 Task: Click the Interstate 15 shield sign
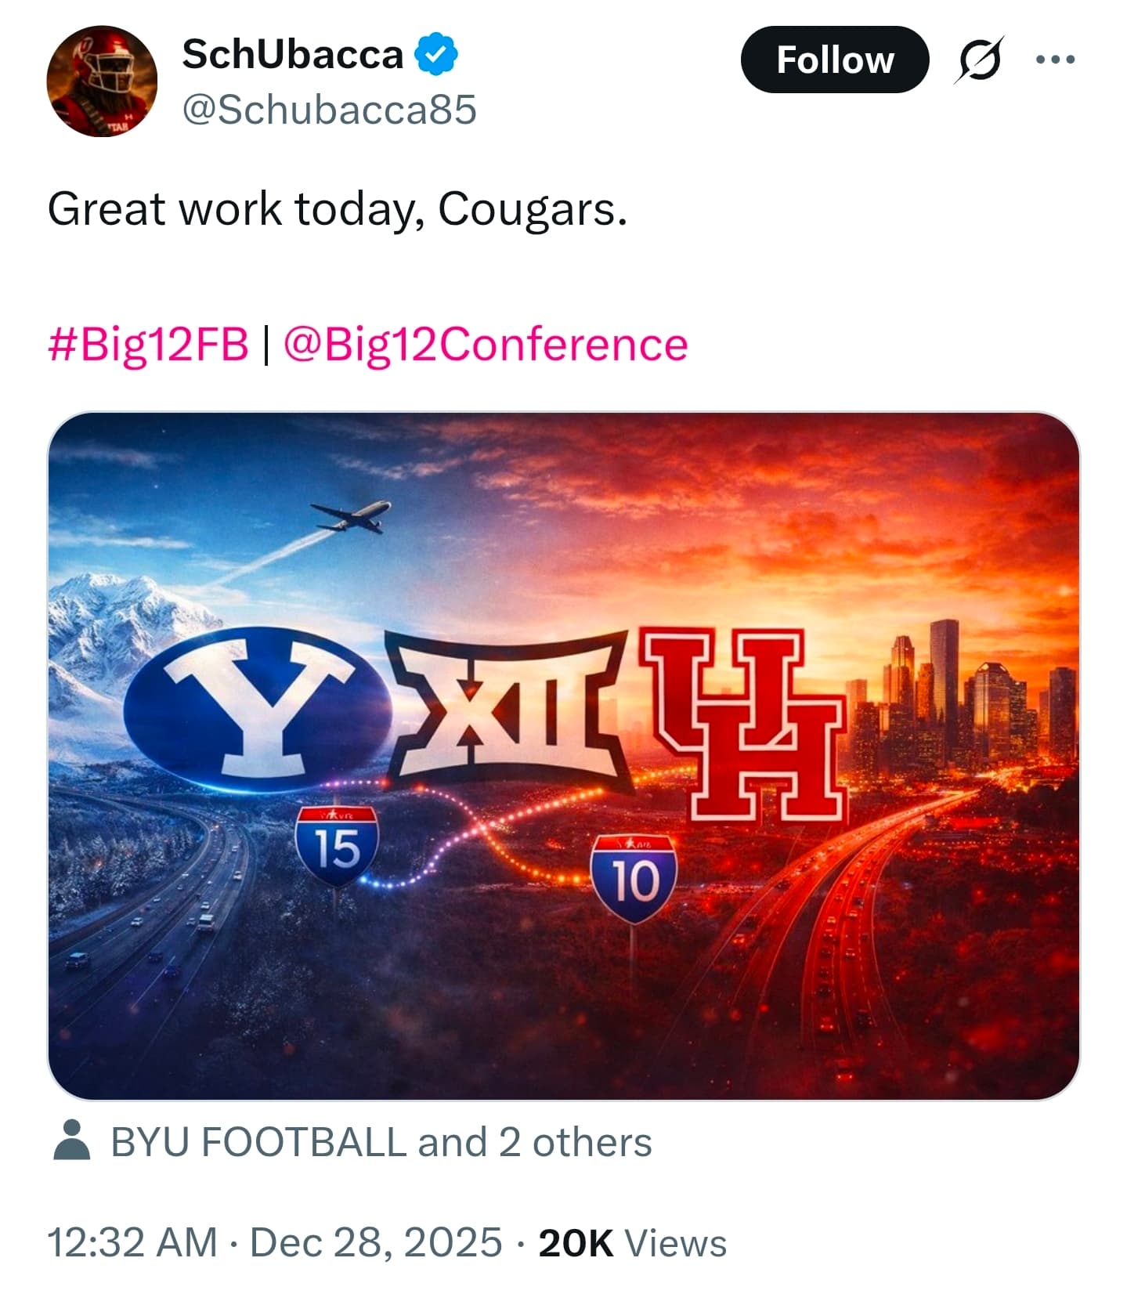338,846
